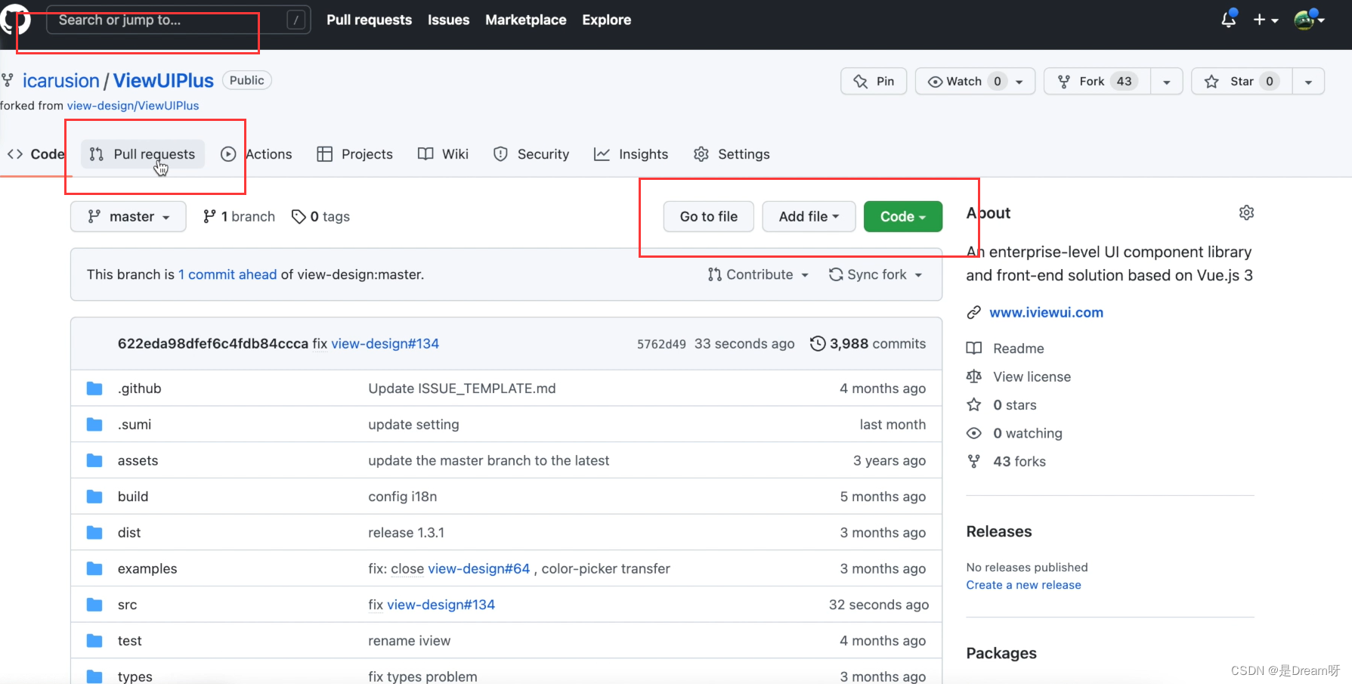
Task: Switch to repository Pull requests tab
Action: click(x=143, y=154)
